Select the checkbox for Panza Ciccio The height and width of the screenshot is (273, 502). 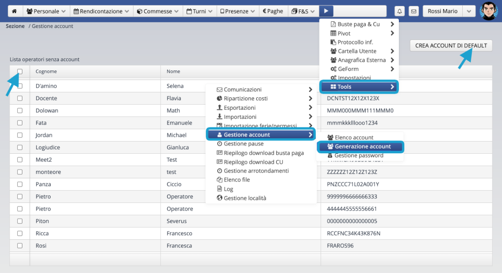coord(20,184)
